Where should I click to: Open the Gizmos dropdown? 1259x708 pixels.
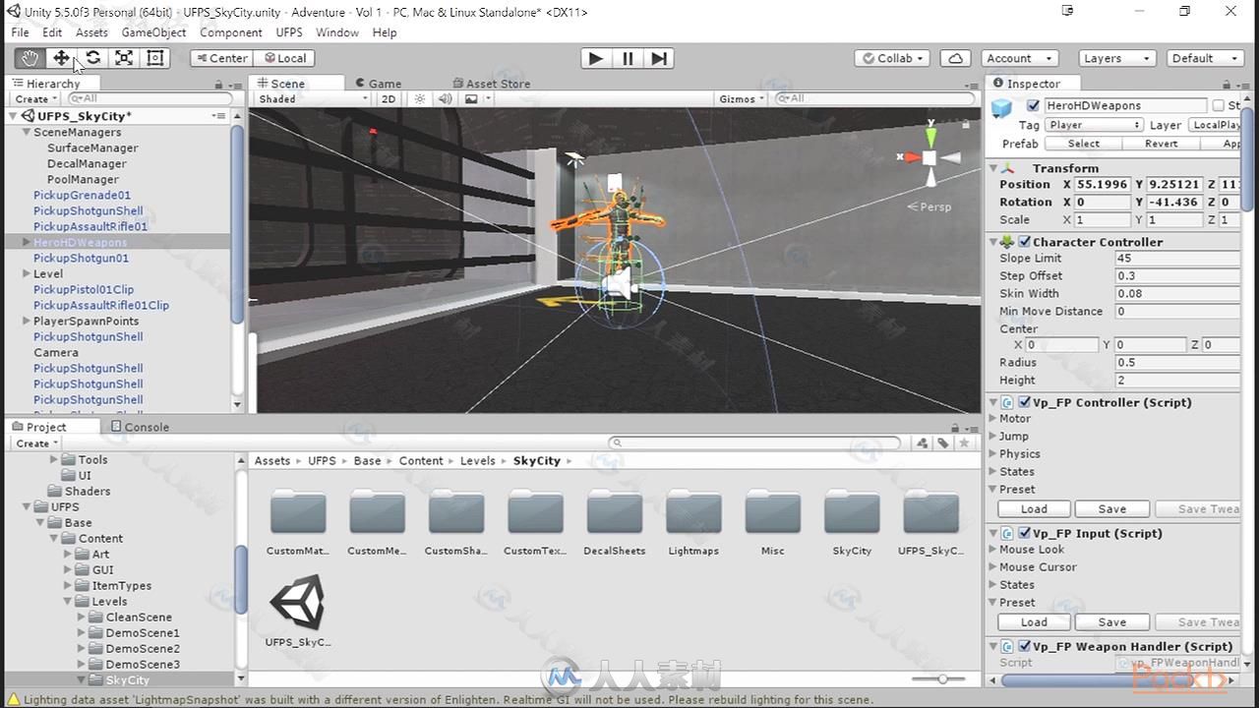(x=742, y=98)
